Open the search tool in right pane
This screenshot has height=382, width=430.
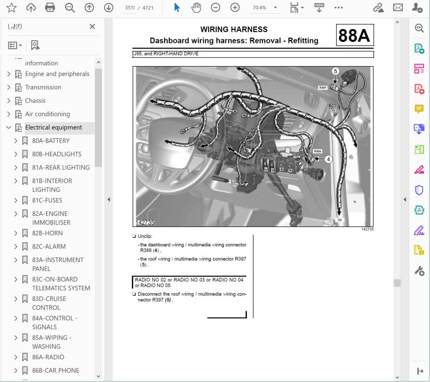pos(419,28)
